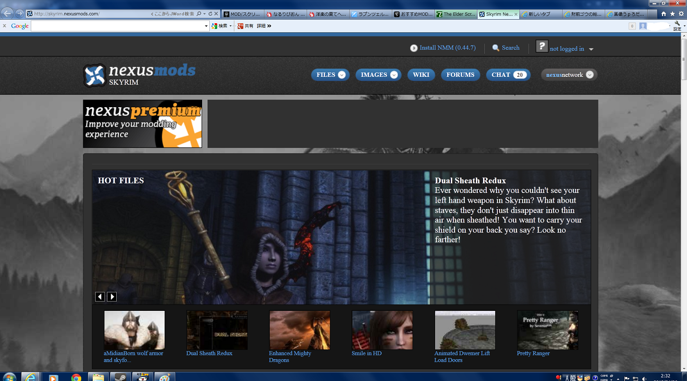The image size is (687, 381).
Task: Click the address bar search magnifier
Action: (x=199, y=14)
